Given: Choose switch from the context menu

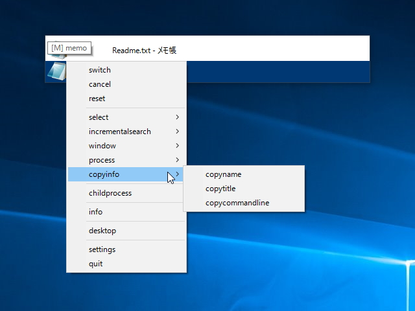Looking at the screenshot, I should click(126, 70).
